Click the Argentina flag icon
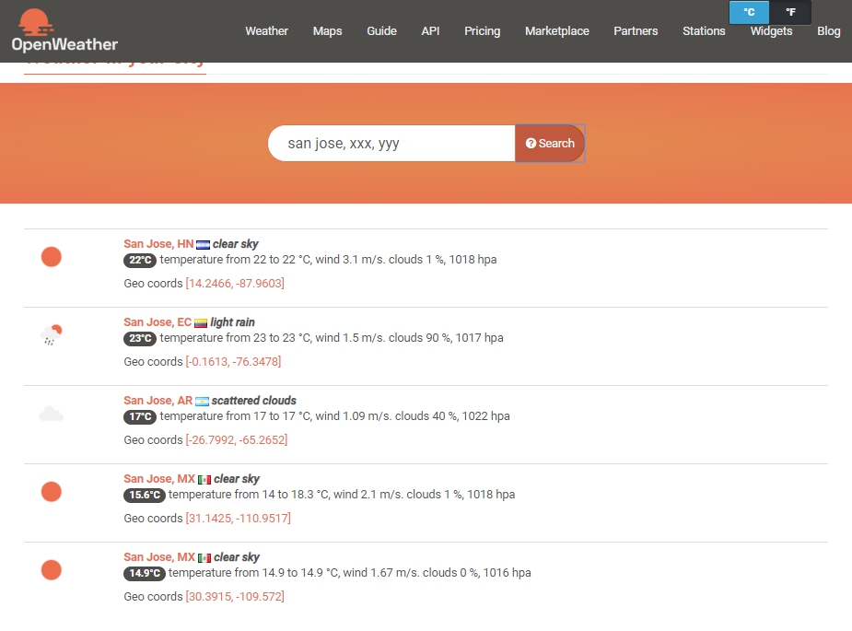Image resolution: width=852 pixels, height=631 pixels. coord(202,402)
